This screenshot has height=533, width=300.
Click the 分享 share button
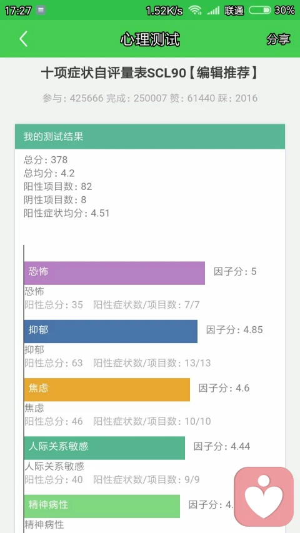pyautogui.click(x=278, y=39)
